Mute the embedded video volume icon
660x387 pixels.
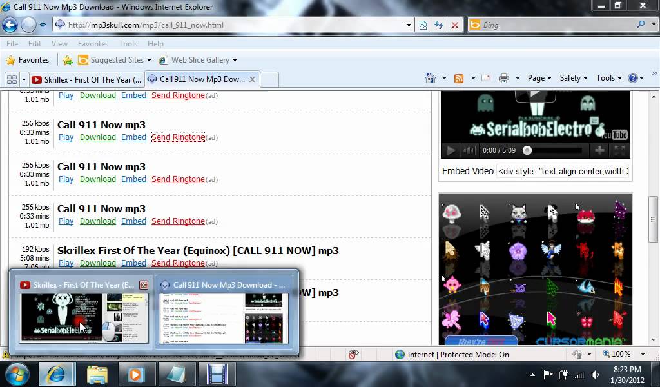[x=469, y=150]
